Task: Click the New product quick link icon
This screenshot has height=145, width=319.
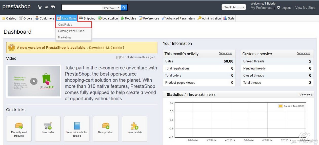Action: point(106,126)
